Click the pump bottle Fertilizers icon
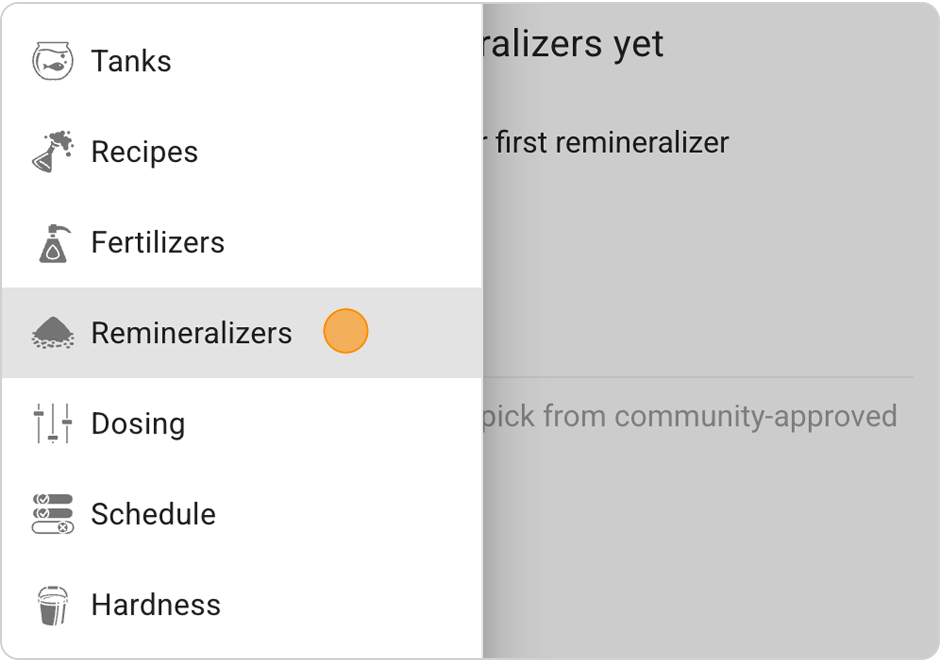Viewport: 940px width, 660px height. point(54,243)
